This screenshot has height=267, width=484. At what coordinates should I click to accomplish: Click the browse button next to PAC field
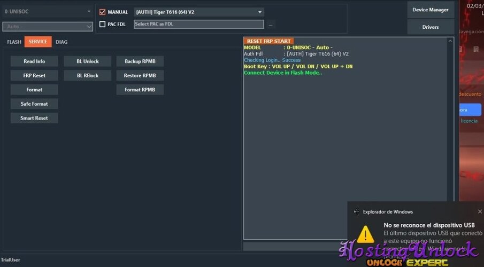[x=271, y=25]
